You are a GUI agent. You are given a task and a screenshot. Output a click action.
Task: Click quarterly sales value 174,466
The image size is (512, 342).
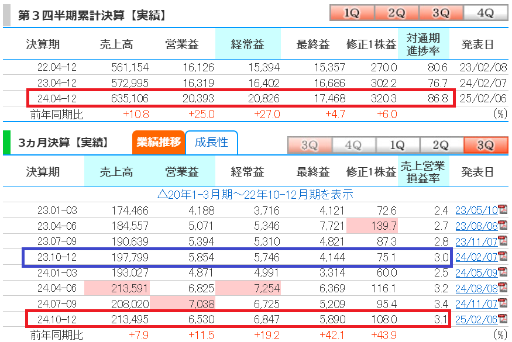pos(130,210)
